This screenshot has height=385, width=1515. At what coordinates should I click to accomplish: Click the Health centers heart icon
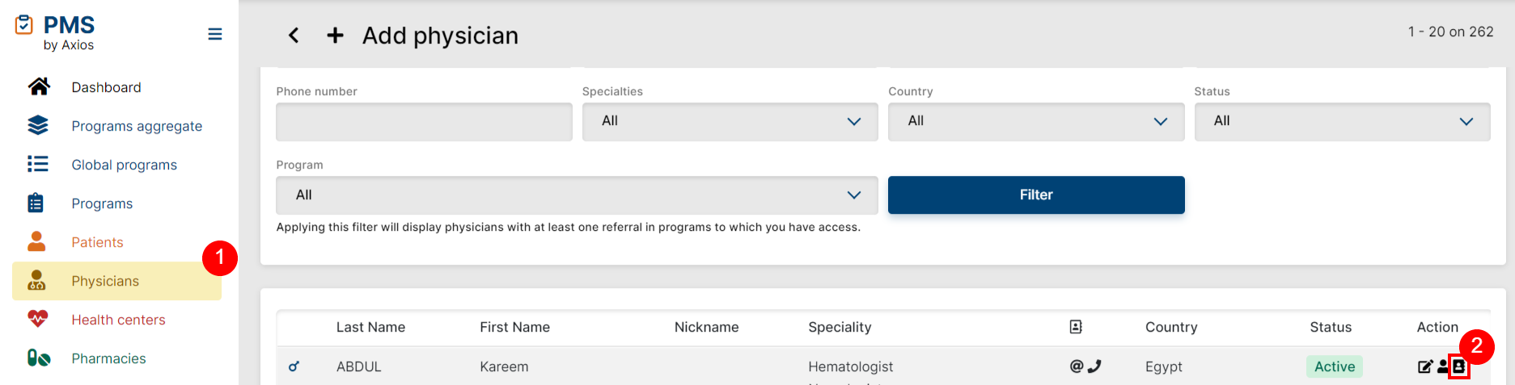(38, 320)
